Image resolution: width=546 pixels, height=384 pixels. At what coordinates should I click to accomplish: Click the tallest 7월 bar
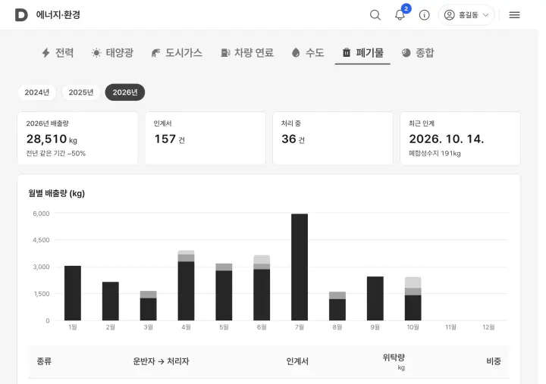300,267
